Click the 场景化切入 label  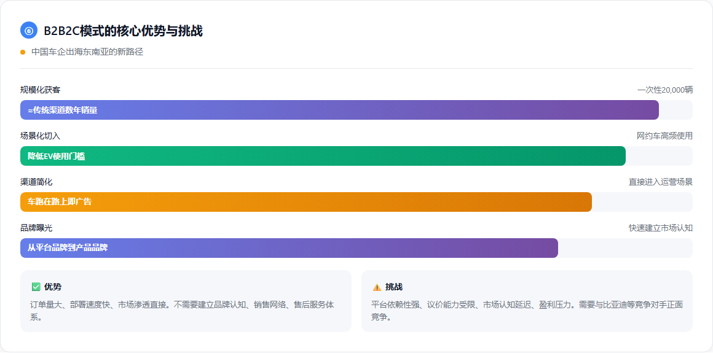(41, 136)
